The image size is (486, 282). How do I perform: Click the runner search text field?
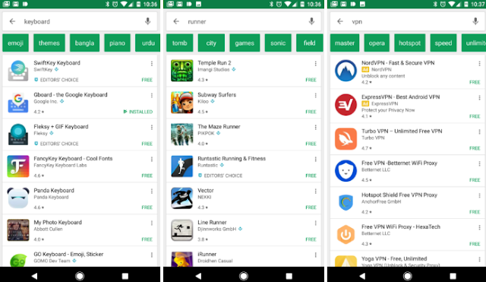pyautogui.click(x=245, y=21)
